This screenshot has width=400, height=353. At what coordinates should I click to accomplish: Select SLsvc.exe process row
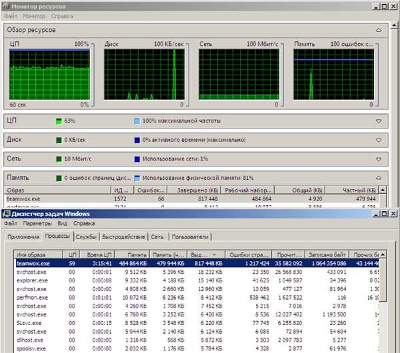[x=197, y=323]
